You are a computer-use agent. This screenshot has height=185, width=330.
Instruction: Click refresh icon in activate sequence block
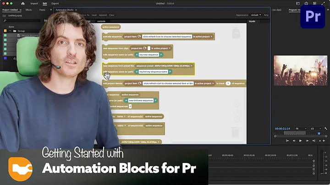[139, 36]
